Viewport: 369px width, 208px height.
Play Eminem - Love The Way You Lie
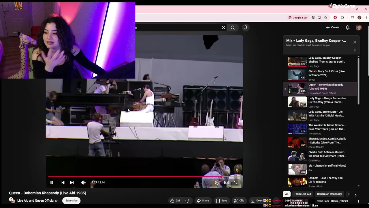[320, 182]
